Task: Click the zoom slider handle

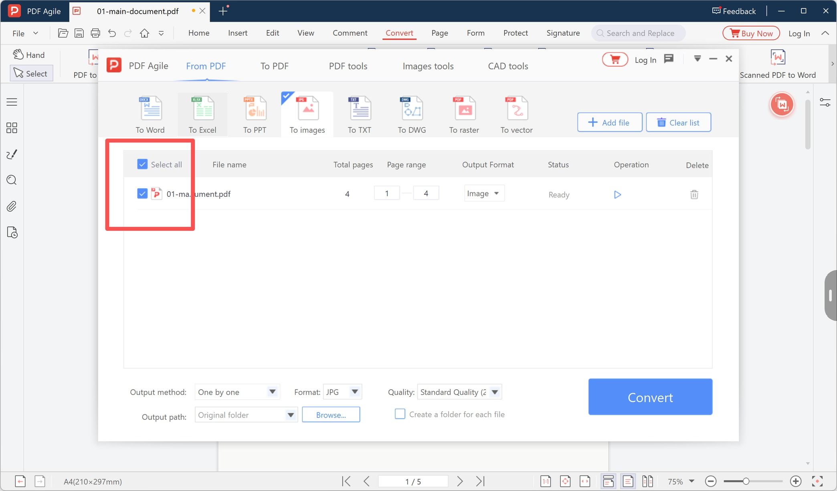Action: pyautogui.click(x=746, y=481)
